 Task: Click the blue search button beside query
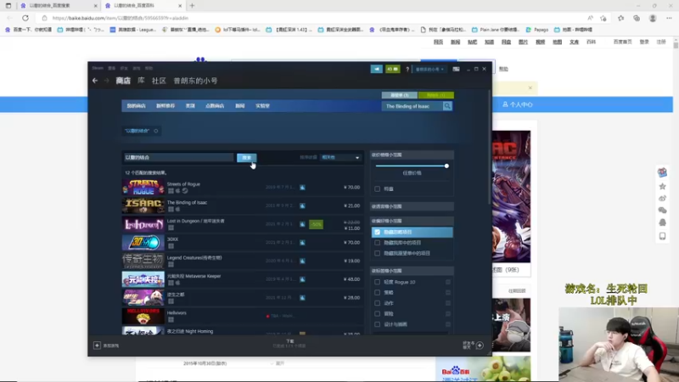[x=246, y=158]
